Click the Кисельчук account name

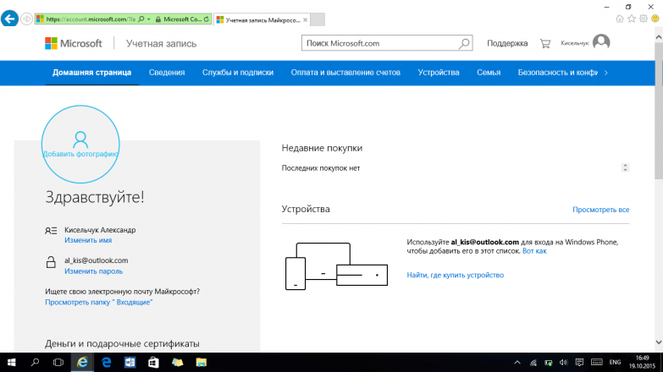[575, 43]
